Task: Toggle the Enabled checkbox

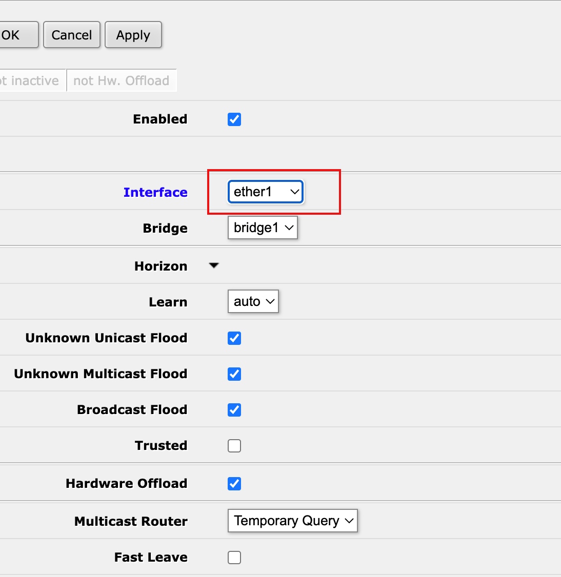Action: (234, 119)
